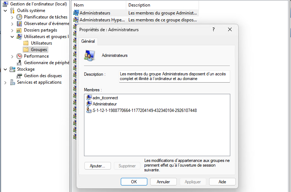Open help with the Aide button
This screenshot has height=192, width=291.
[x=222, y=181]
